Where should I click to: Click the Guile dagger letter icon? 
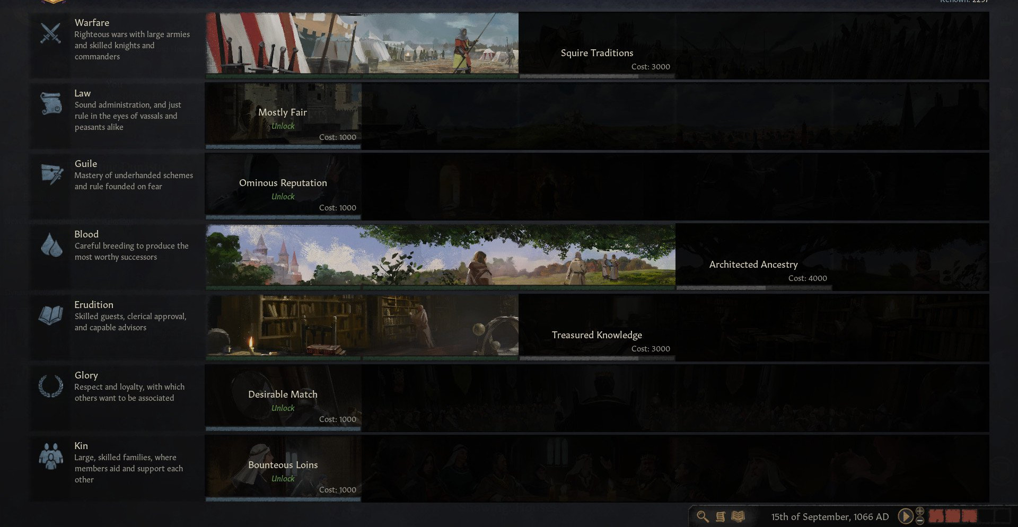(51, 174)
